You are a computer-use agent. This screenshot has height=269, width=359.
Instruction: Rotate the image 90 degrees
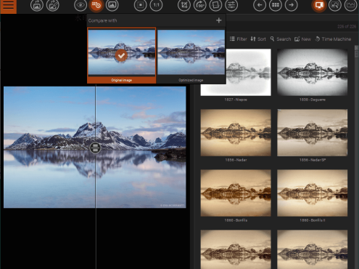(x=200, y=5)
